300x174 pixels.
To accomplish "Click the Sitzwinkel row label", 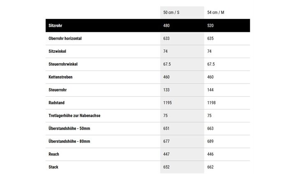I will coord(57,51).
